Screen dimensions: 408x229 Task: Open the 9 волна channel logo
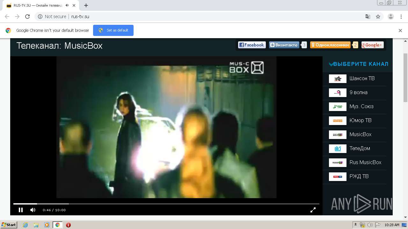coord(338,93)
